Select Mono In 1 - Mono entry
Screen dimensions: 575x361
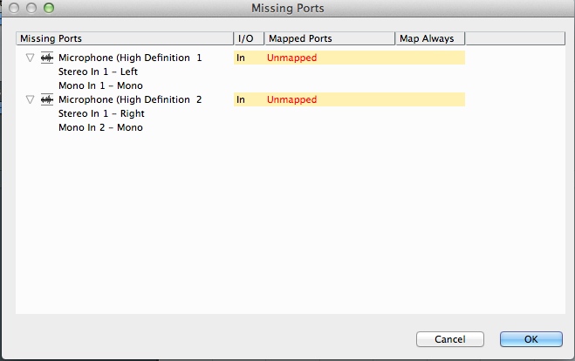click(x=100, y=85)
